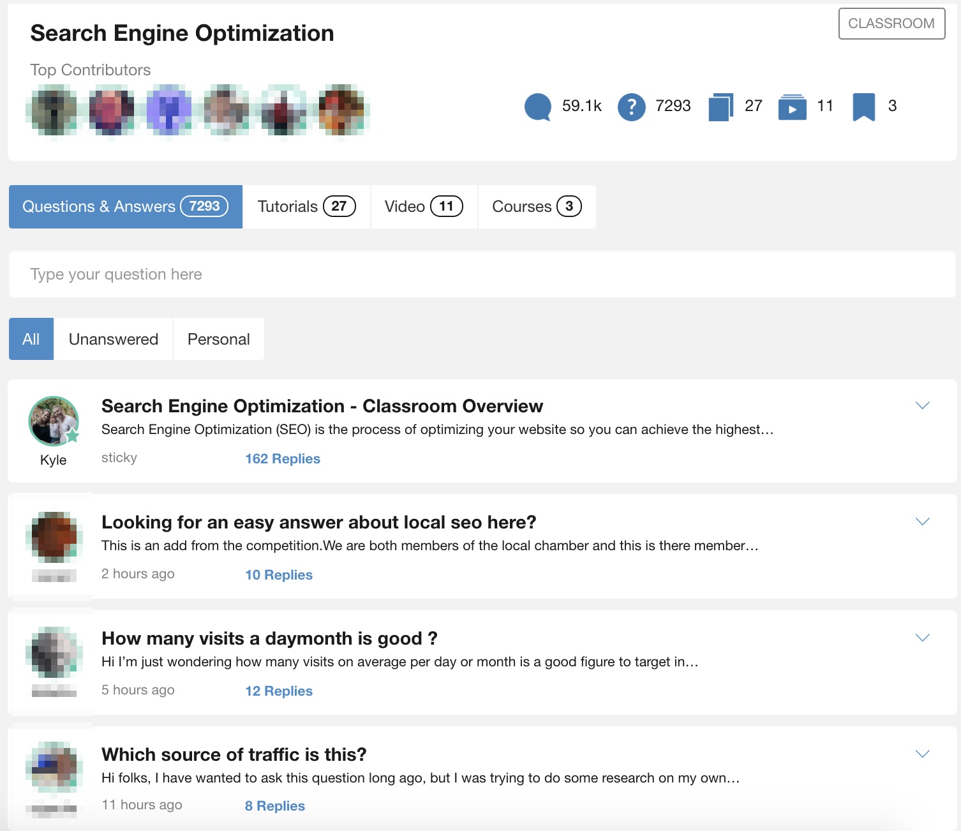Viewport: 961px width, 831px height.
Task: Open the purple top contributor avatar
Action: (169, 110)
